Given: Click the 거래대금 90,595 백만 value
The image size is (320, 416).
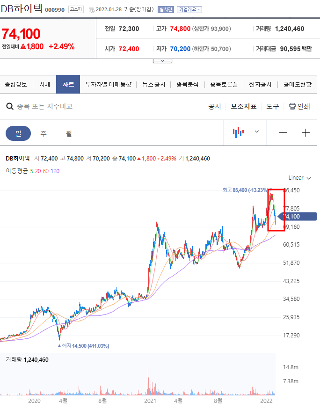Looking at the screenshot, I should pyautogui.click(x=296, y=49).
